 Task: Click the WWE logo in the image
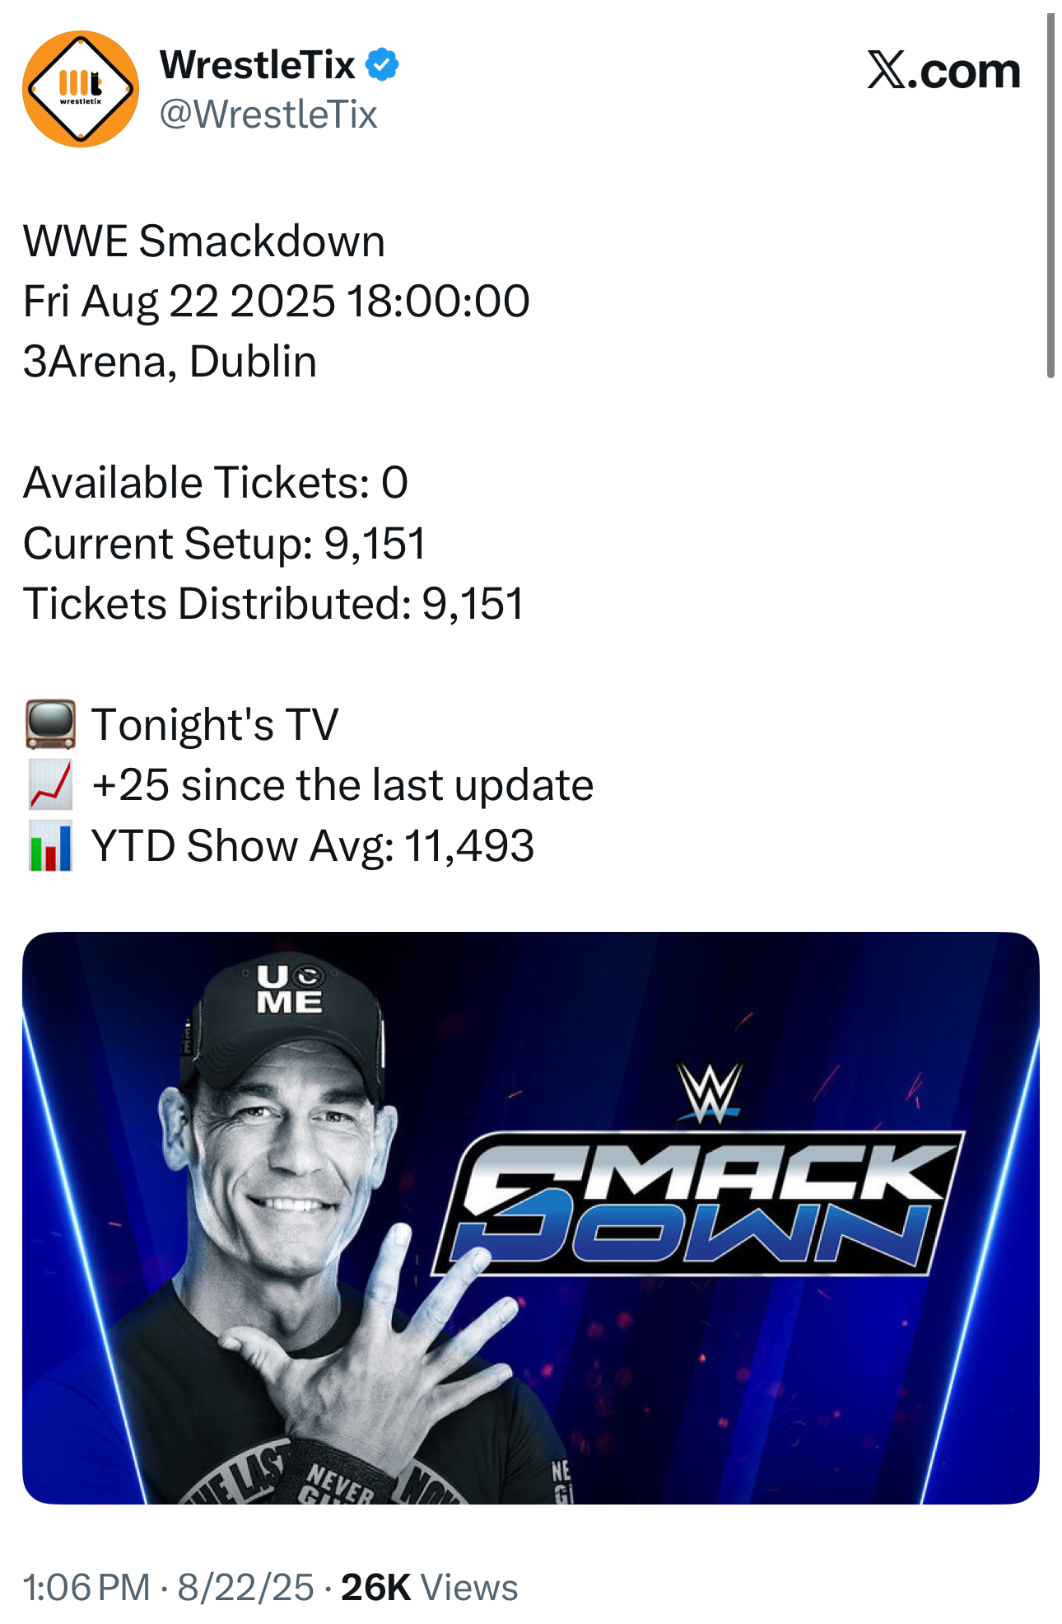(709, 1093)
